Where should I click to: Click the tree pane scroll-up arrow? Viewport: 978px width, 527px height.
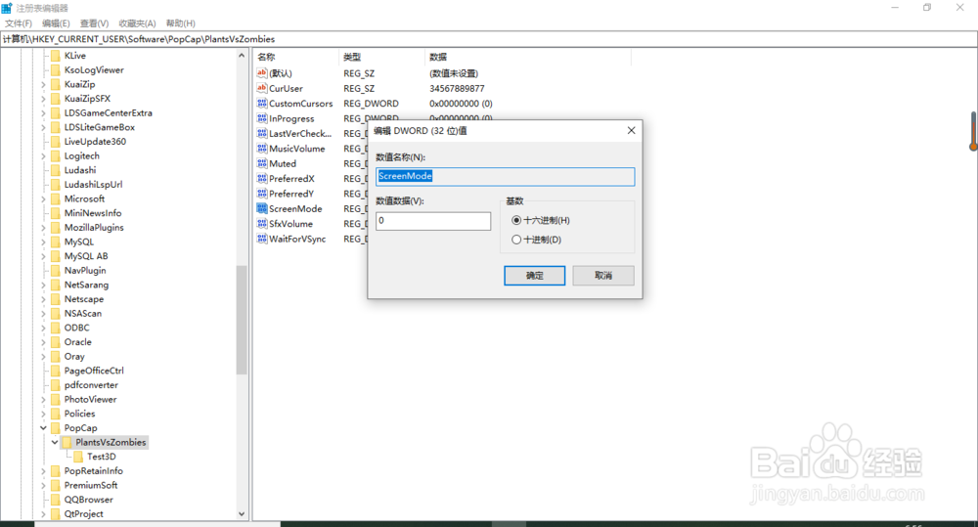tap(242, 56)
